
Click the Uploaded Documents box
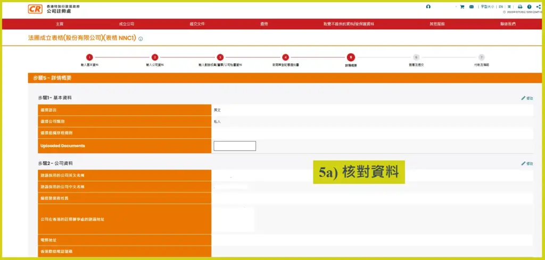235,146
